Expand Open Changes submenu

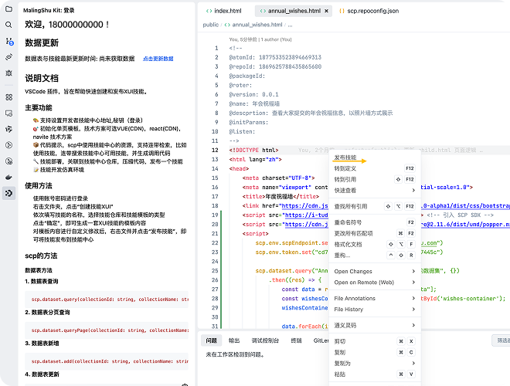pyautogui.click(x=375, y=271)
